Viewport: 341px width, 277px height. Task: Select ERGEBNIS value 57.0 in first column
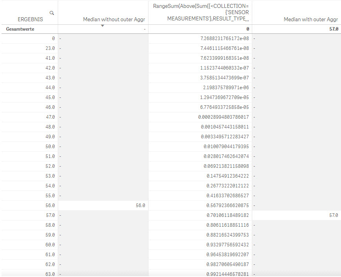click(50, 215)
